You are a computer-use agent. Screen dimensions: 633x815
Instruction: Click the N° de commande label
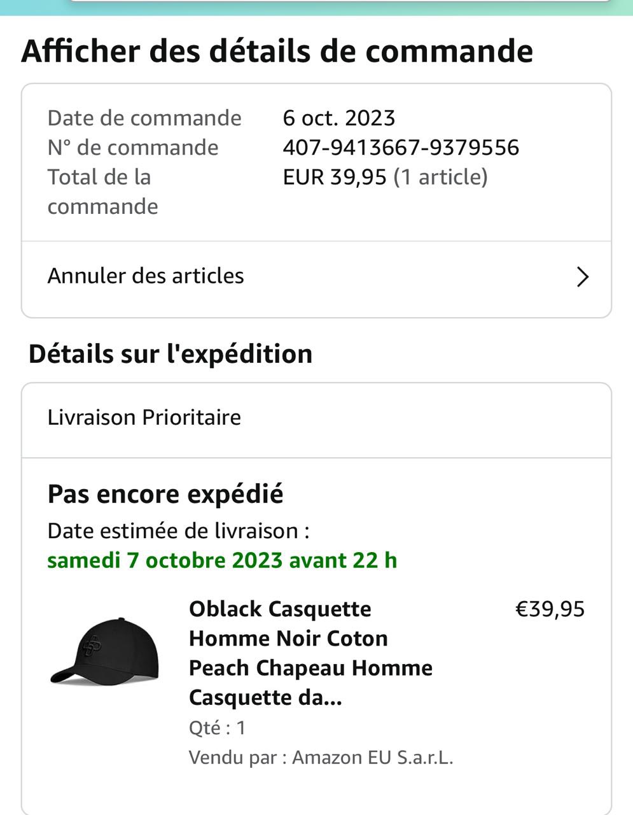(x=133, y=148)
